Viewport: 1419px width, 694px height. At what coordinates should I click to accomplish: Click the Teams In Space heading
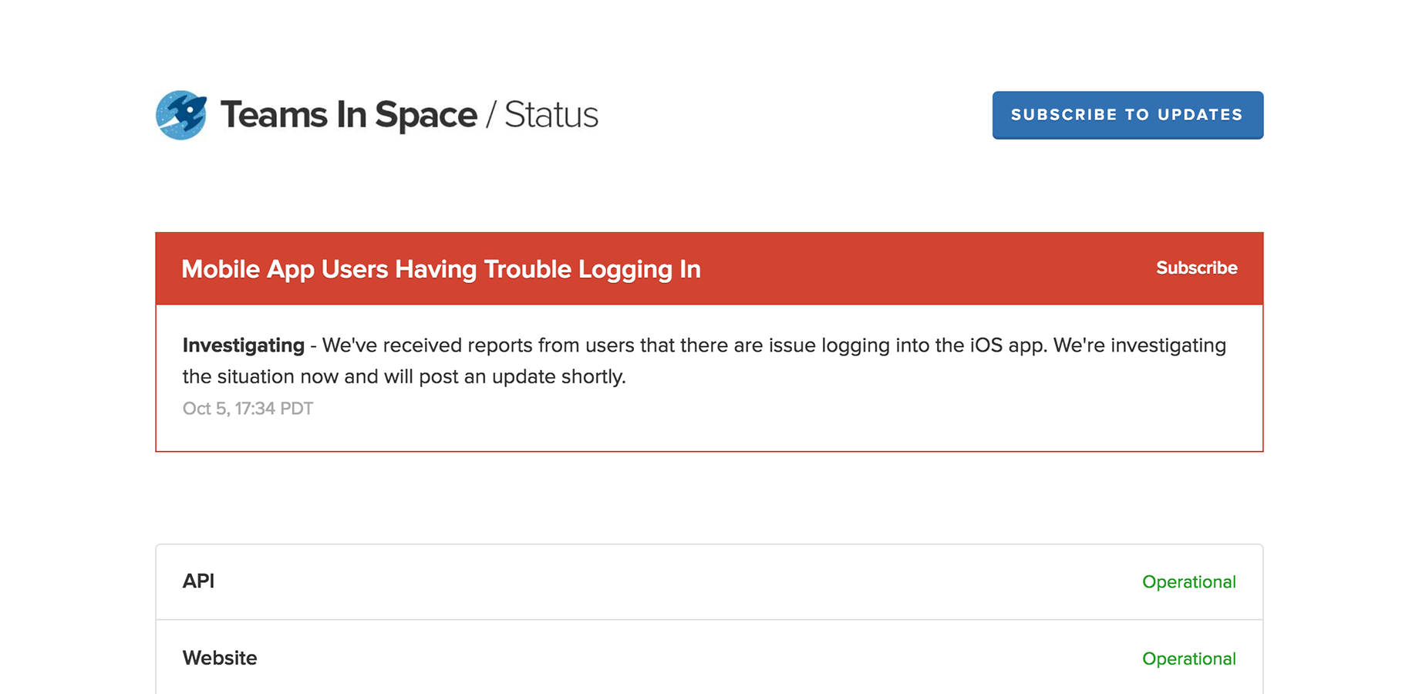(349, 115)
